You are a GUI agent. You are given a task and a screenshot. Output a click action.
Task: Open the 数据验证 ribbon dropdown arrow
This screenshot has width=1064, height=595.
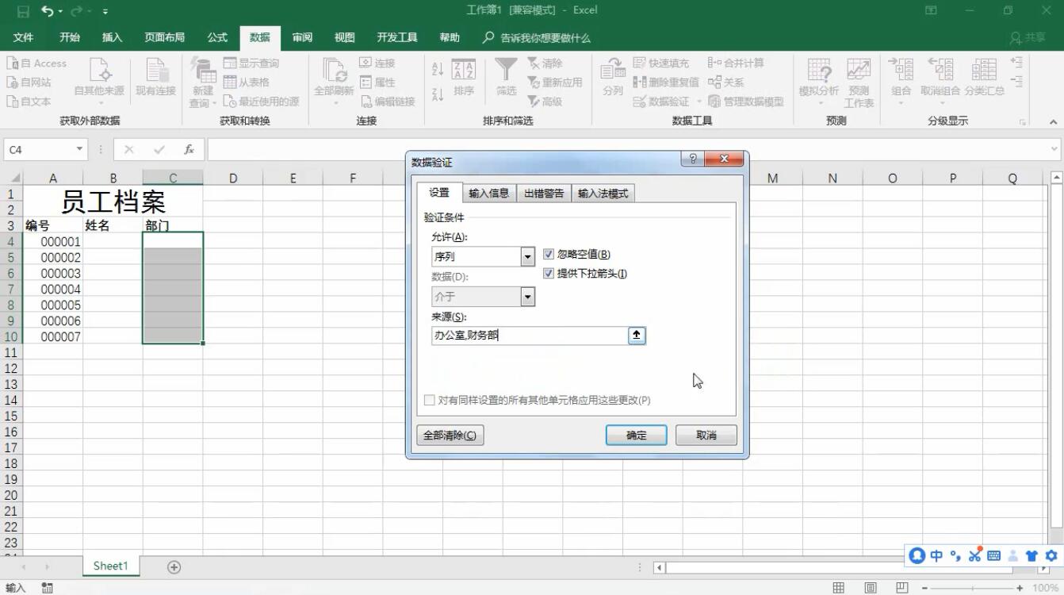tap(699, 102)
